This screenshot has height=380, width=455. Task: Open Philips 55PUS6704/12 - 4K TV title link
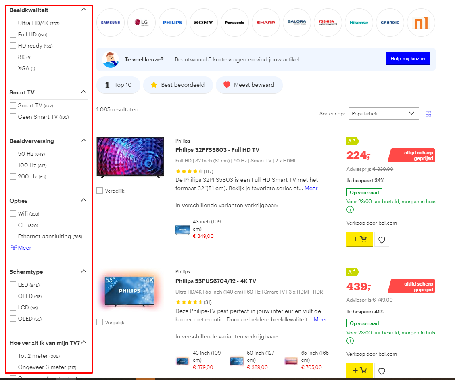point(215,281)
